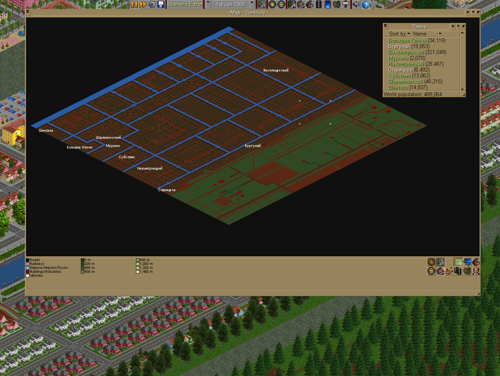Zoom out the smallmap

coord(431,271)
